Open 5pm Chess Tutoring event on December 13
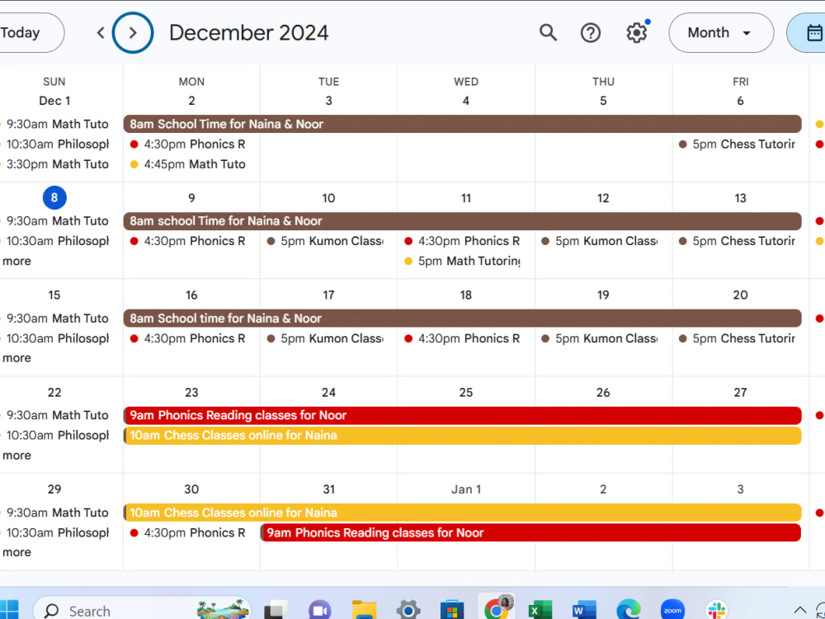 click(738, 241)
